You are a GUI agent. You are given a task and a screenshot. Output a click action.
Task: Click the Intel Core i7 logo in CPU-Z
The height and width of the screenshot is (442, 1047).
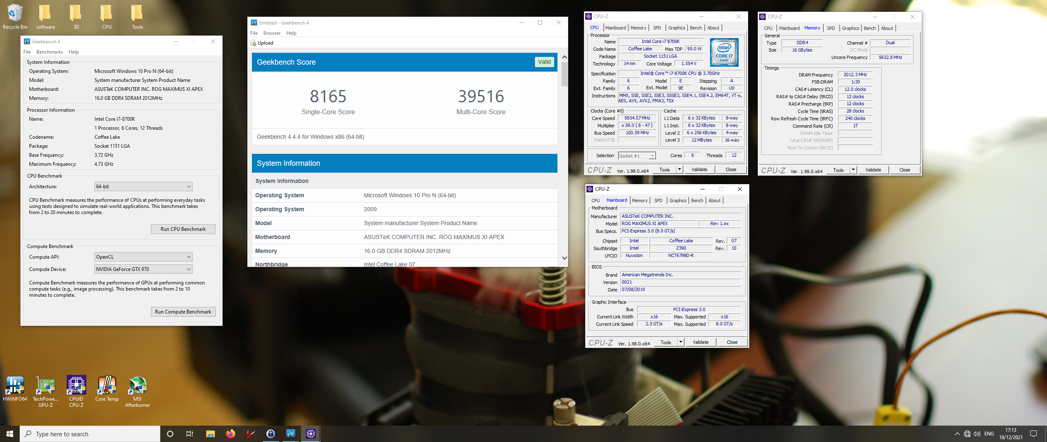click(724, 52)
